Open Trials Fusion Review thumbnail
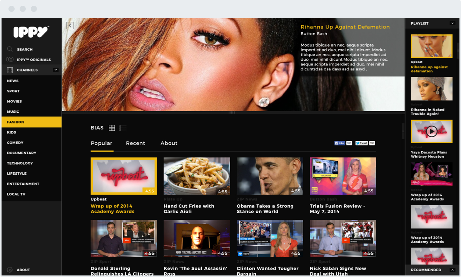Screen dimensions: 461x277 tap(343, 176)
